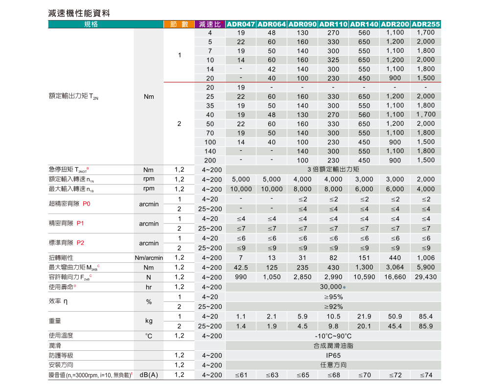
Task: Click the purple 減速比 header cell
Action: coord(210,24)
